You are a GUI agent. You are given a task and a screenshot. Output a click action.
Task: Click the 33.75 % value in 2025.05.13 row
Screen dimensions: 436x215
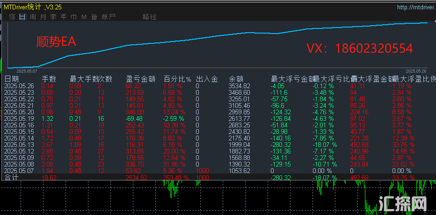[x=403, y=145]
